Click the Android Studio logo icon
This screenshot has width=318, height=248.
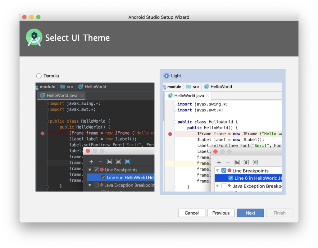pos(34,38)
